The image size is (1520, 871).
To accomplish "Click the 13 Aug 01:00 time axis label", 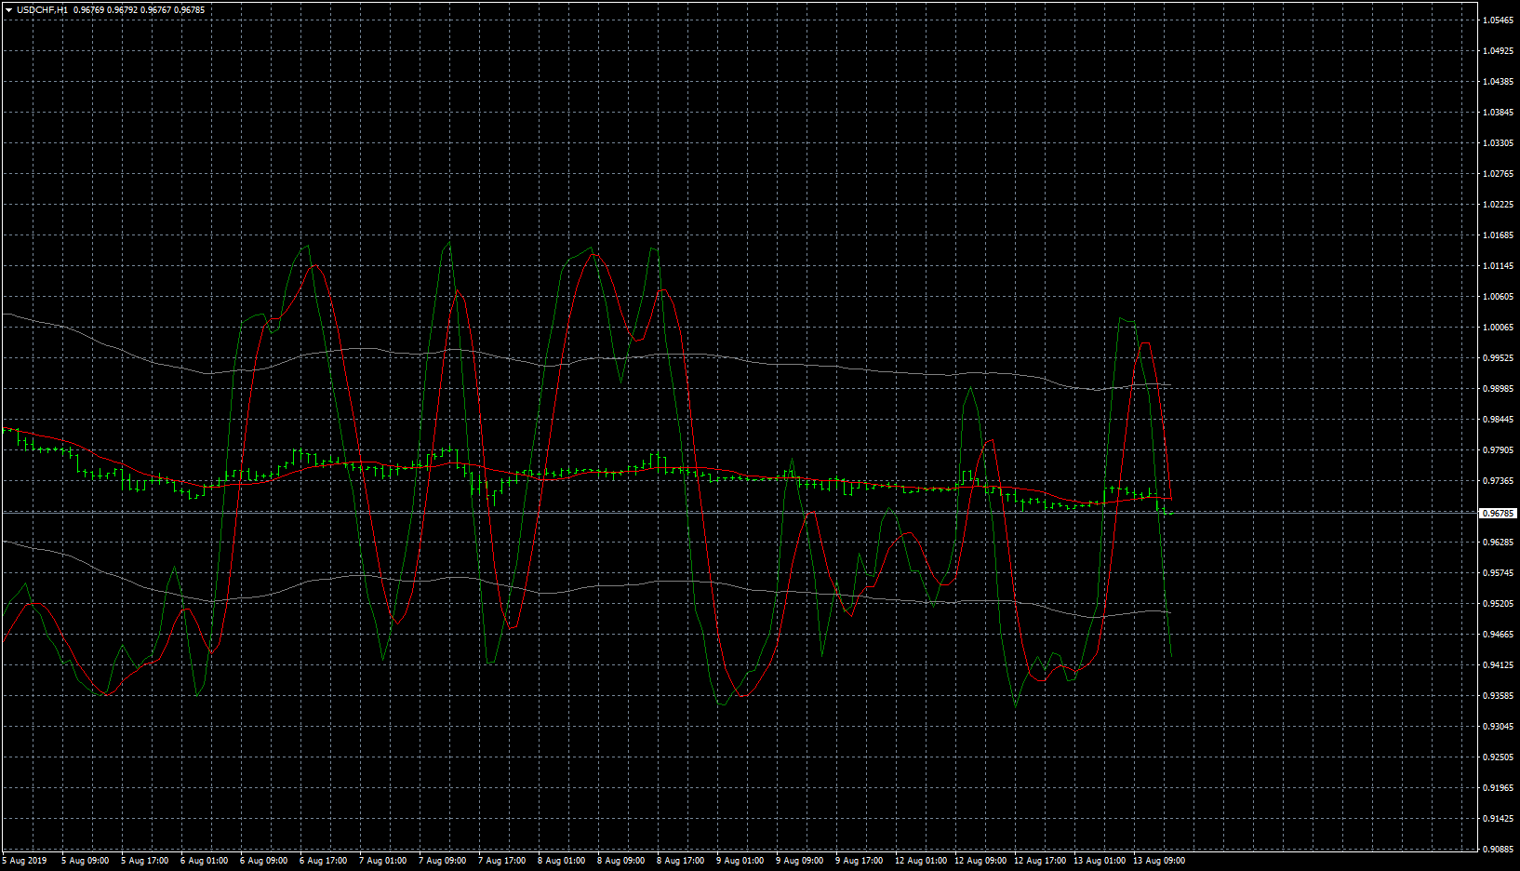I will pyautogui.click(x=1100, y=861).
